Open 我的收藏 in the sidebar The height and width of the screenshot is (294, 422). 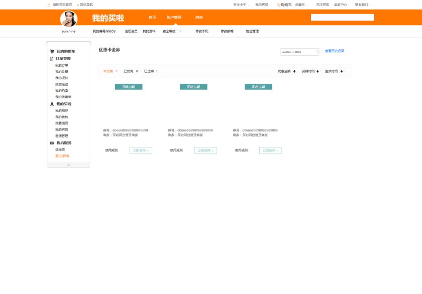(62, 72)
